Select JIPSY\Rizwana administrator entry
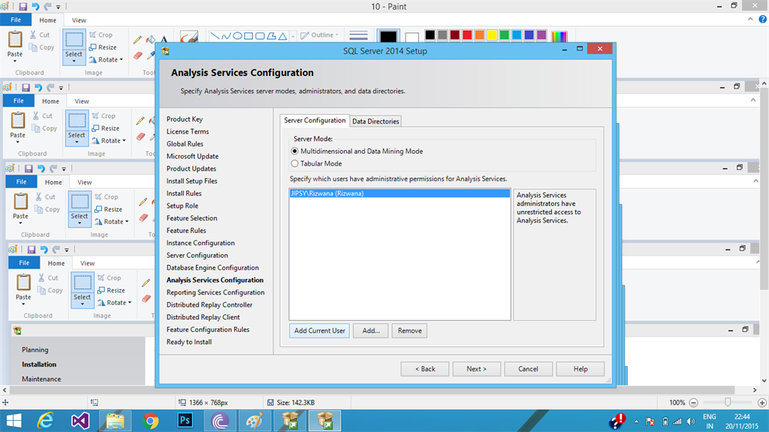 click(400, 193)
